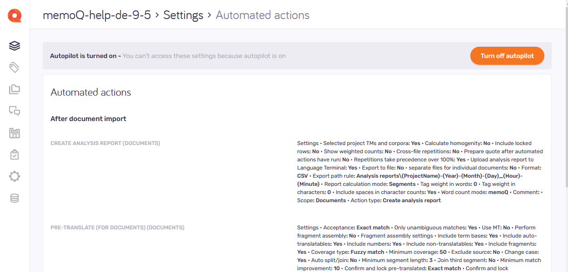Viewport: 568px width, 272px height.
Task: Select Create Analysis Report (Documents) label
Action: click(x=105, y=143)
